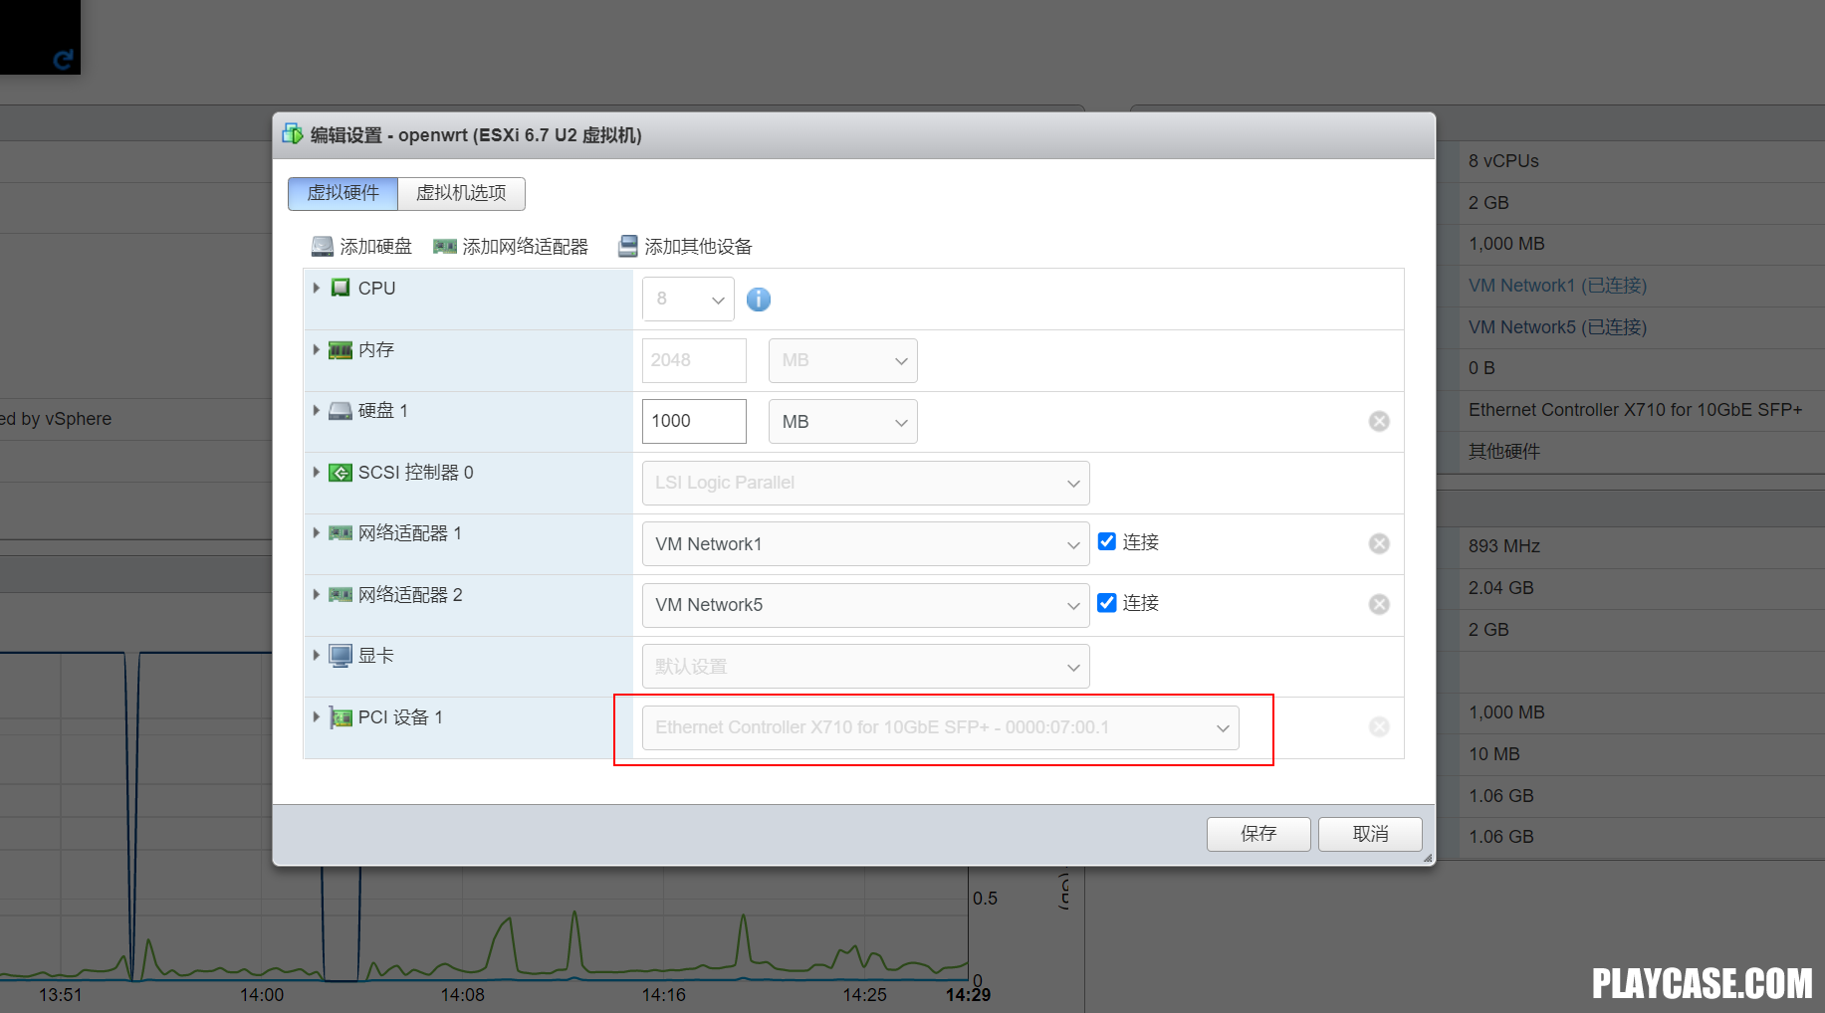Click the console thumbnail in the background
The height and width of the screenshot is (1013, 1825).
point(40,37)
